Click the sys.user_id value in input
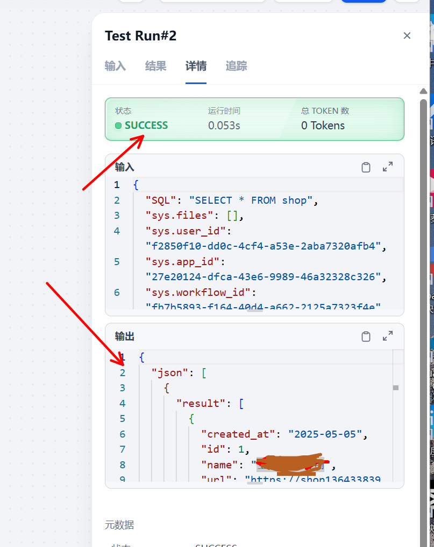Image resolution: width=434 pixels, height=547 pixels. pos(264,246)
